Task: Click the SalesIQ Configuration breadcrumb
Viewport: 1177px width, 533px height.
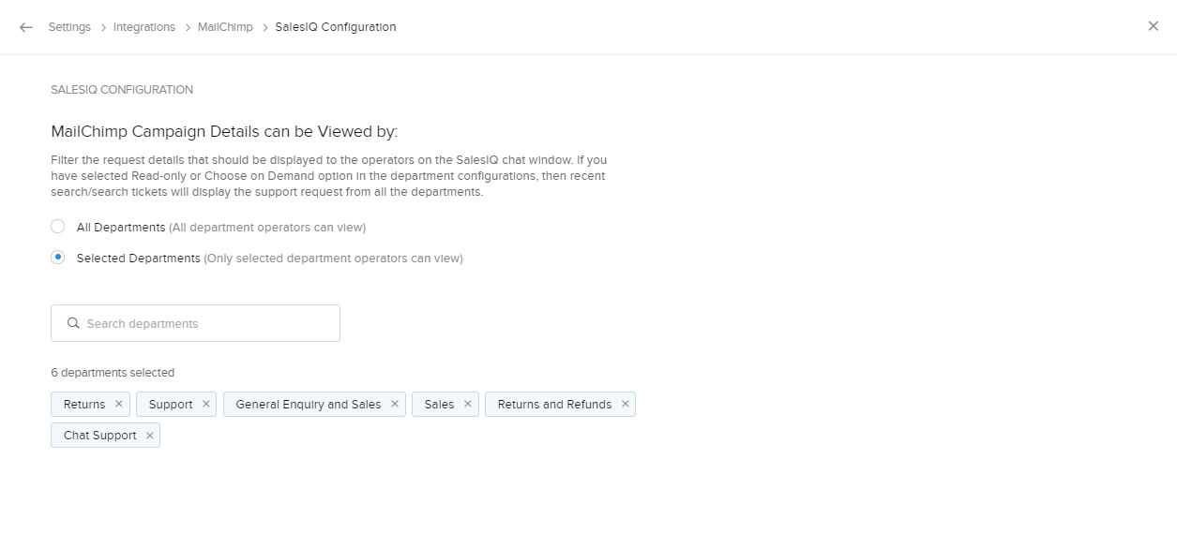Action: pos(335,27)
